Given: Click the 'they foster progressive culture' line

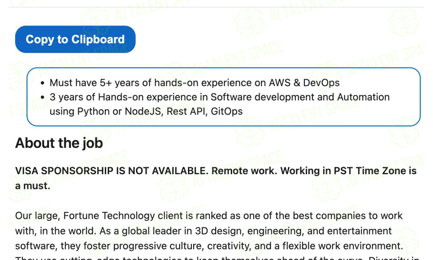Looking at the screenshot, I should click(x=209, y=246).
